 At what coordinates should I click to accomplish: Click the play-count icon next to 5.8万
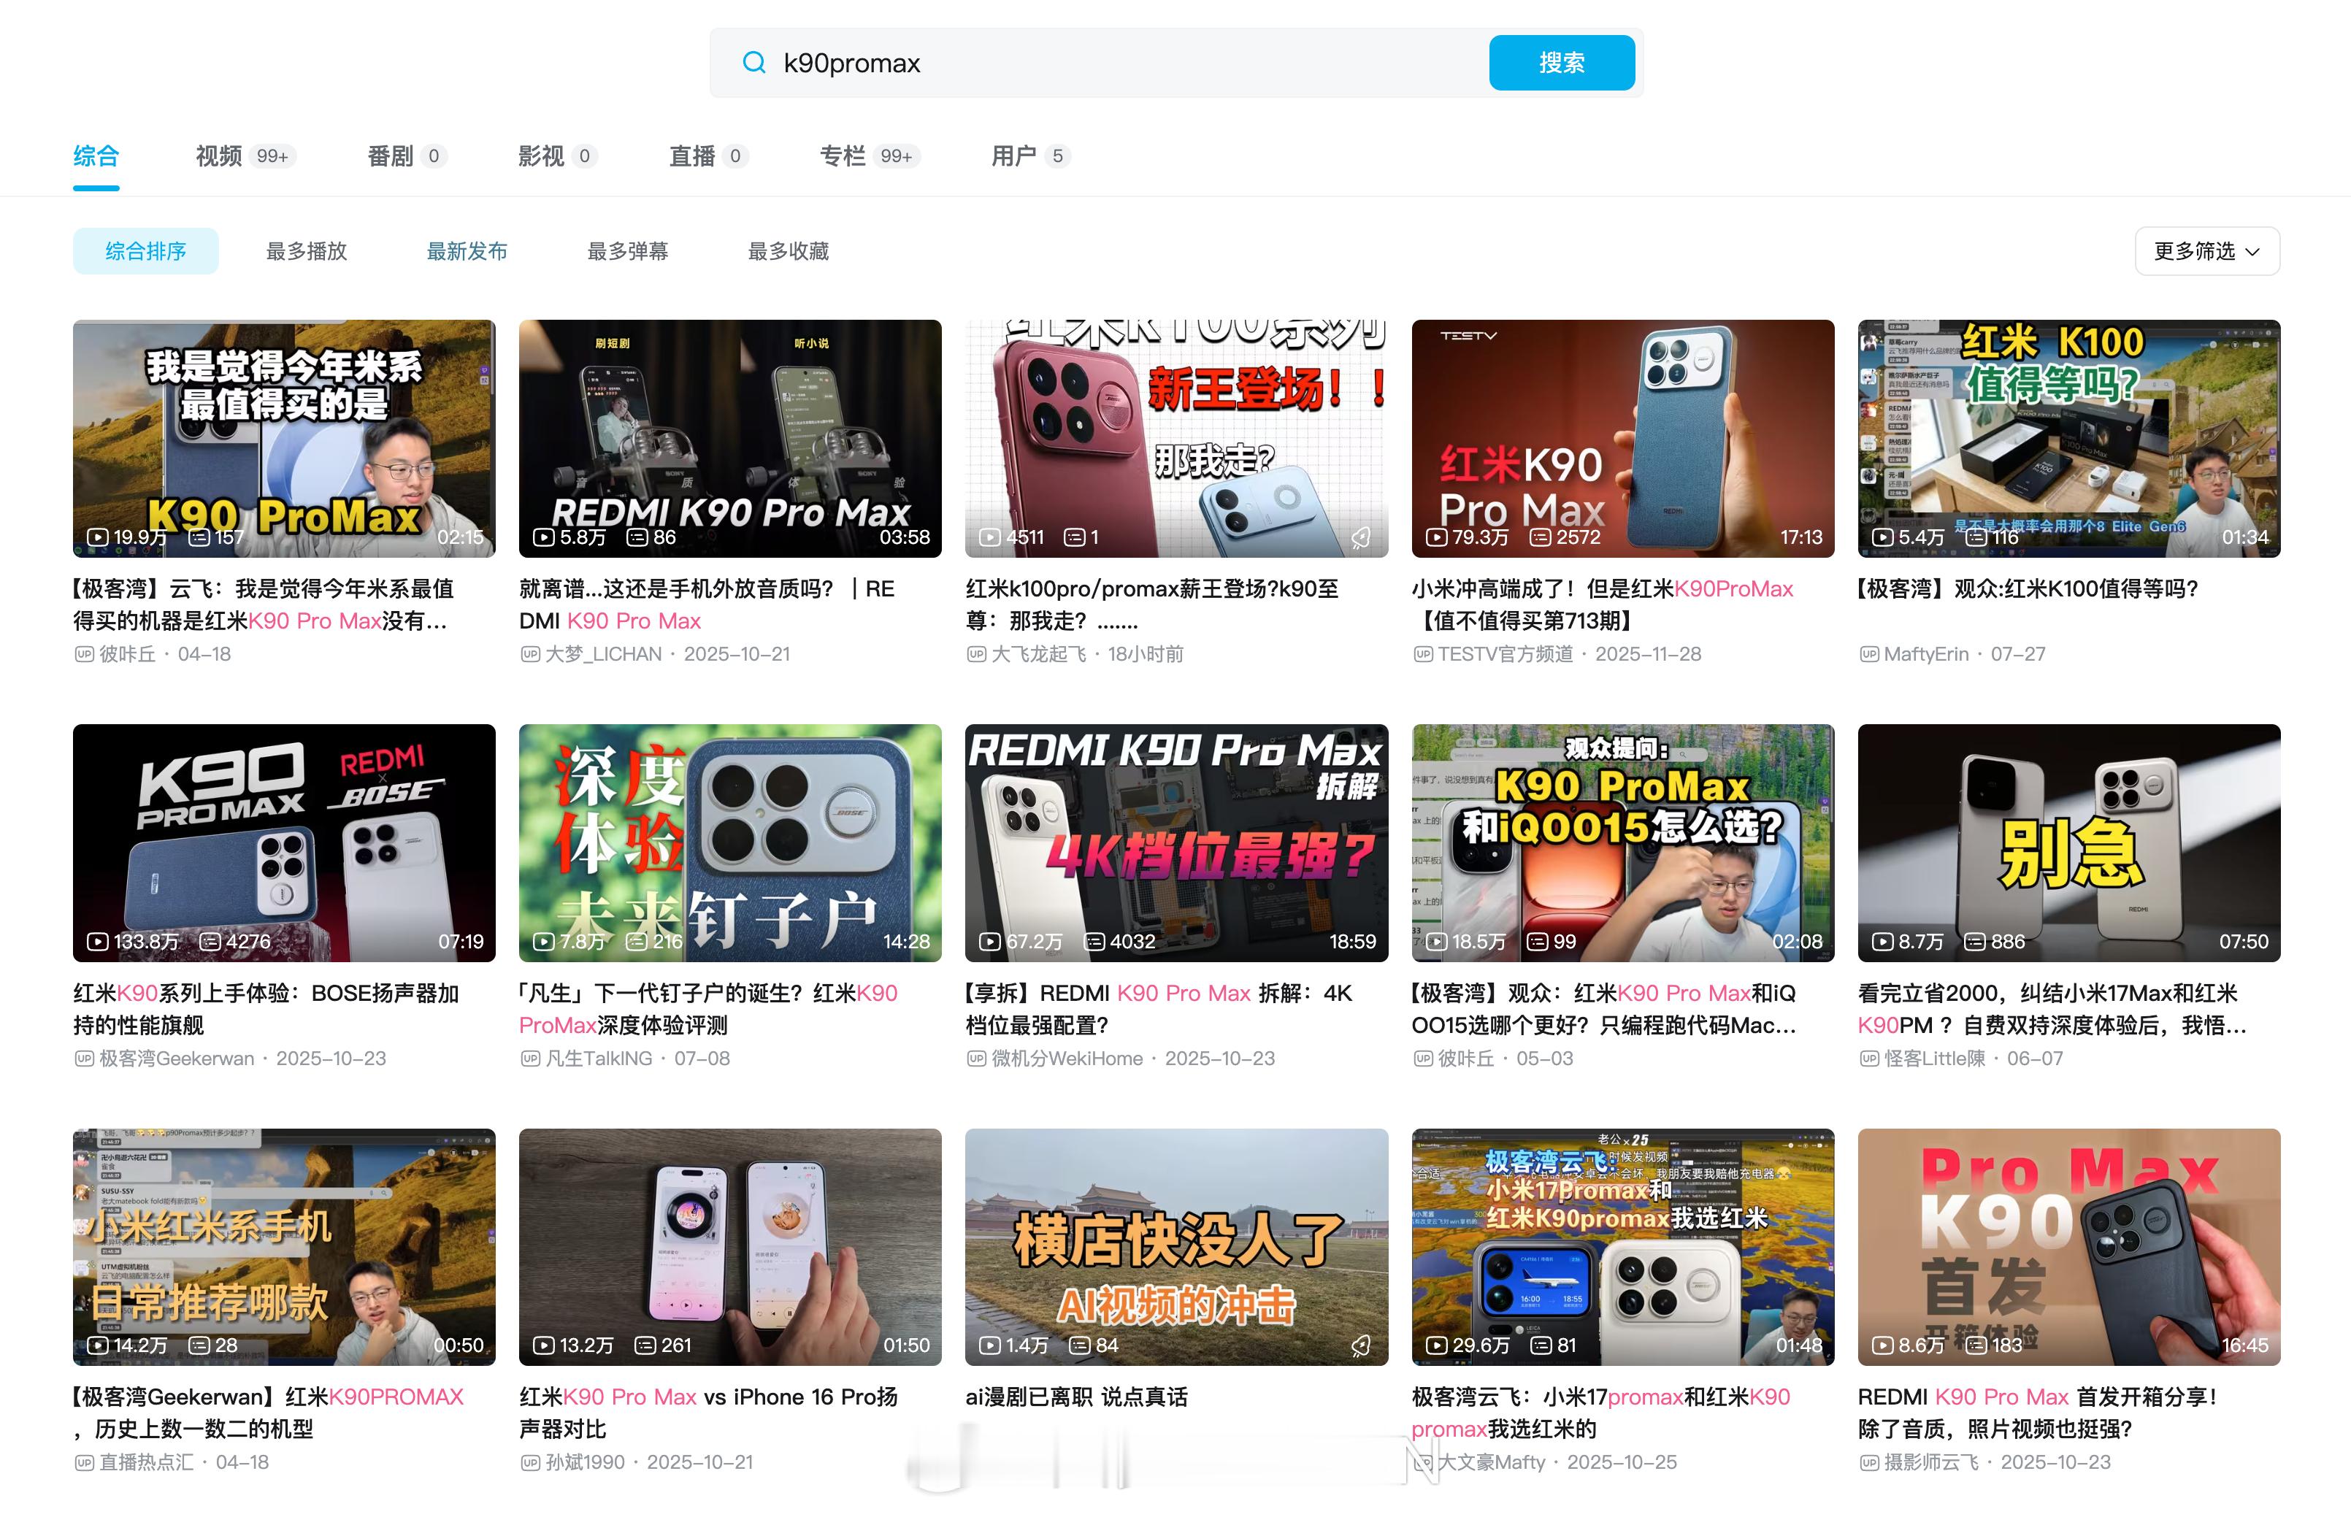[544, 538]
